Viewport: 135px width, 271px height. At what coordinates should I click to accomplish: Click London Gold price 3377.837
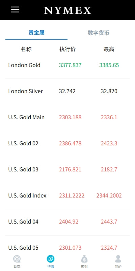(x=70, y=65)
